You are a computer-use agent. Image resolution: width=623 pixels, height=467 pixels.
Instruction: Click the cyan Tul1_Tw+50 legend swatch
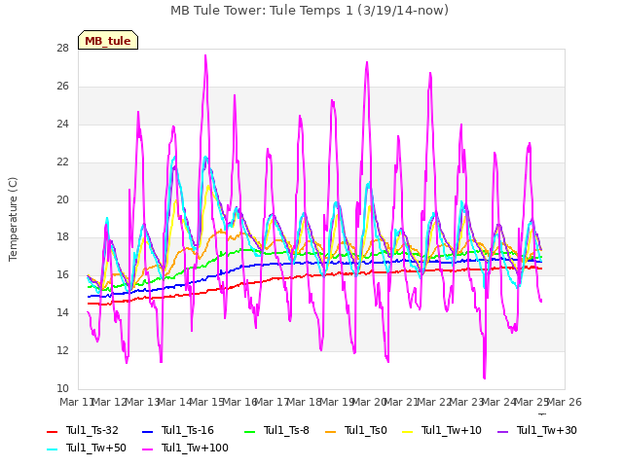tap(52, 449)
